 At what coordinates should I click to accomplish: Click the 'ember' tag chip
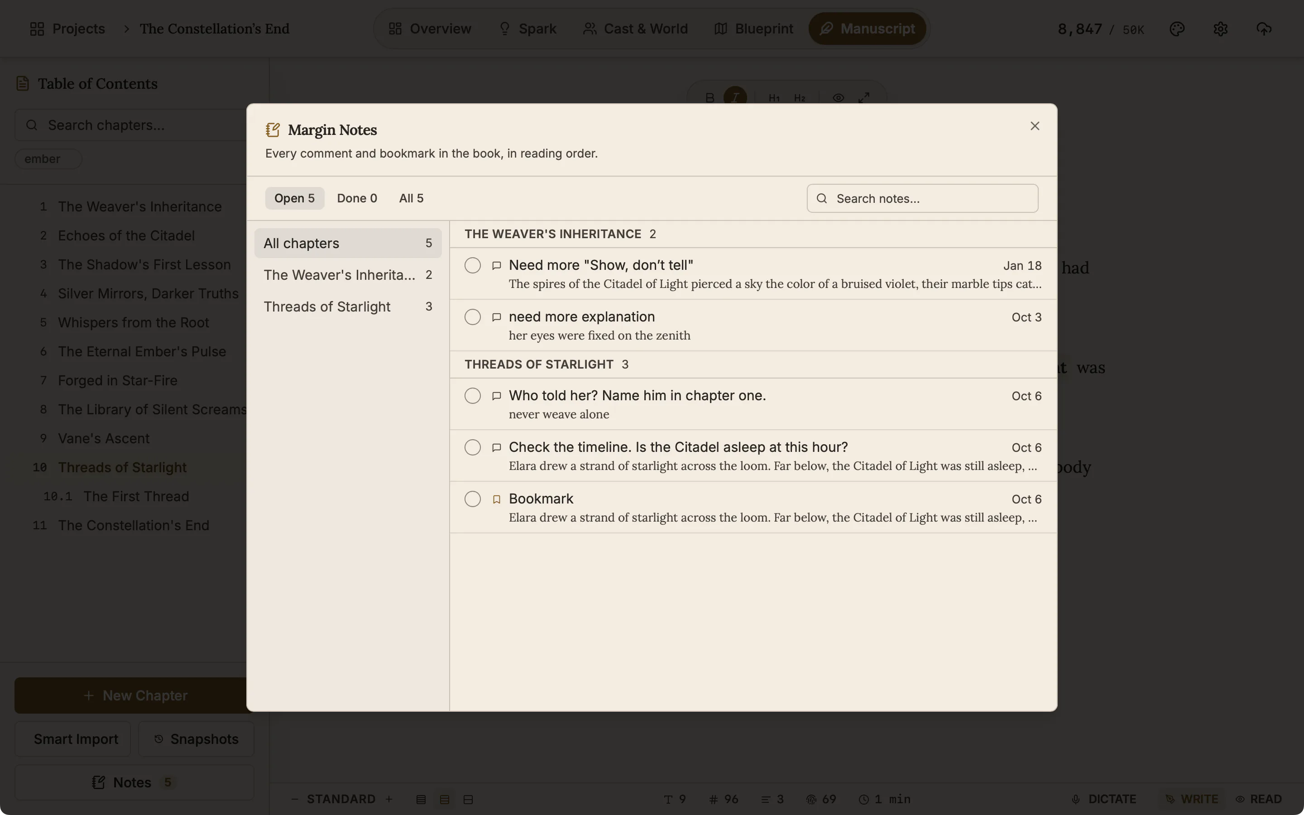48,159
